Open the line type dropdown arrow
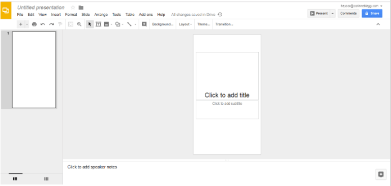Image resolution: width=391 pixels, height=186 pixels. 135,24
